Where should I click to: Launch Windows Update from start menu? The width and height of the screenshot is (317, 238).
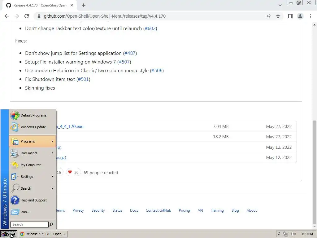click(x=32, y=127)
